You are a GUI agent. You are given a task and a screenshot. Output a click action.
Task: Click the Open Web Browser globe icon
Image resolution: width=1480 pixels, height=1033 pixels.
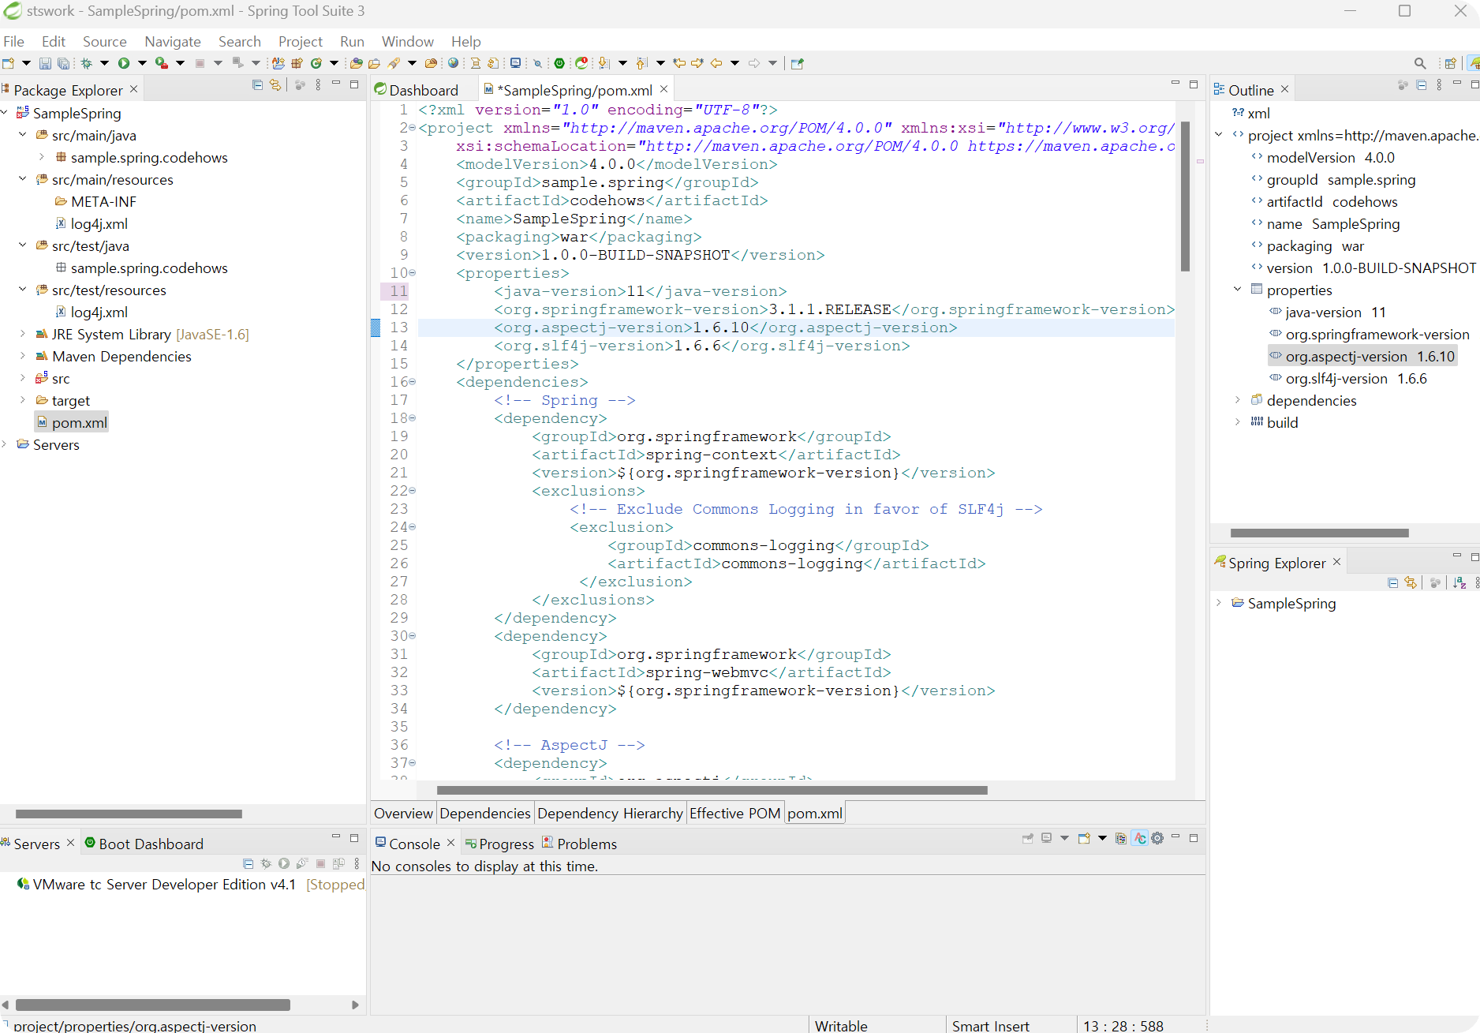click(x=454, y=64)
